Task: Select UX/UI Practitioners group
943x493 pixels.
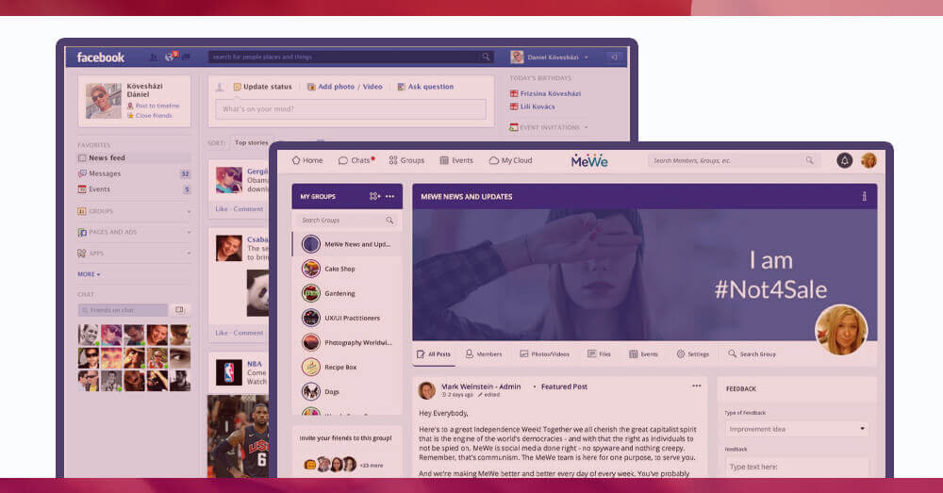Action: (347, 318)
